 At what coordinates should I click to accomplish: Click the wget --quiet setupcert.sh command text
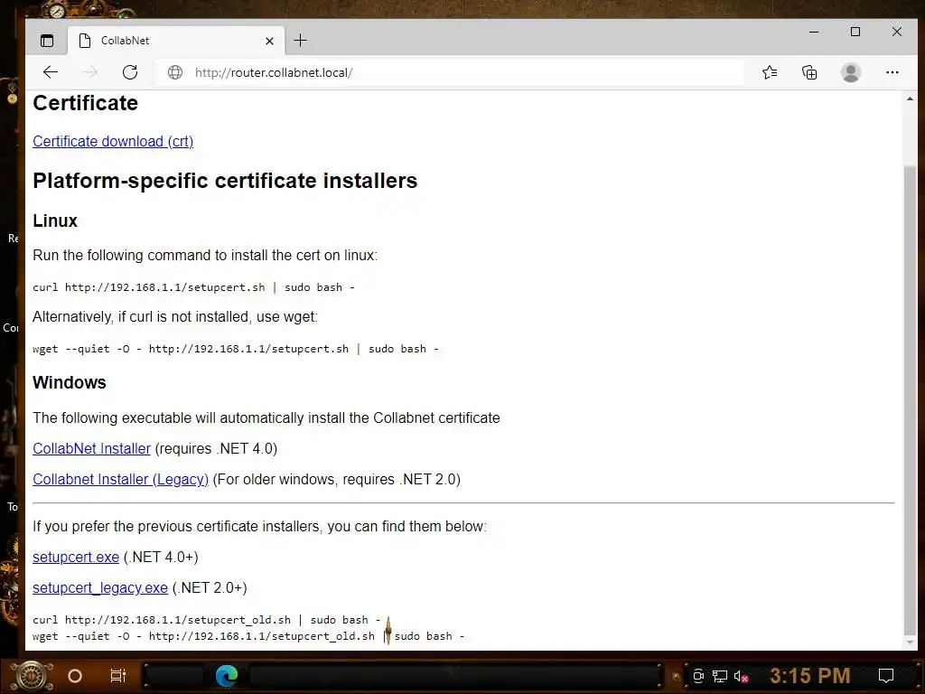(x=236, y=349)
